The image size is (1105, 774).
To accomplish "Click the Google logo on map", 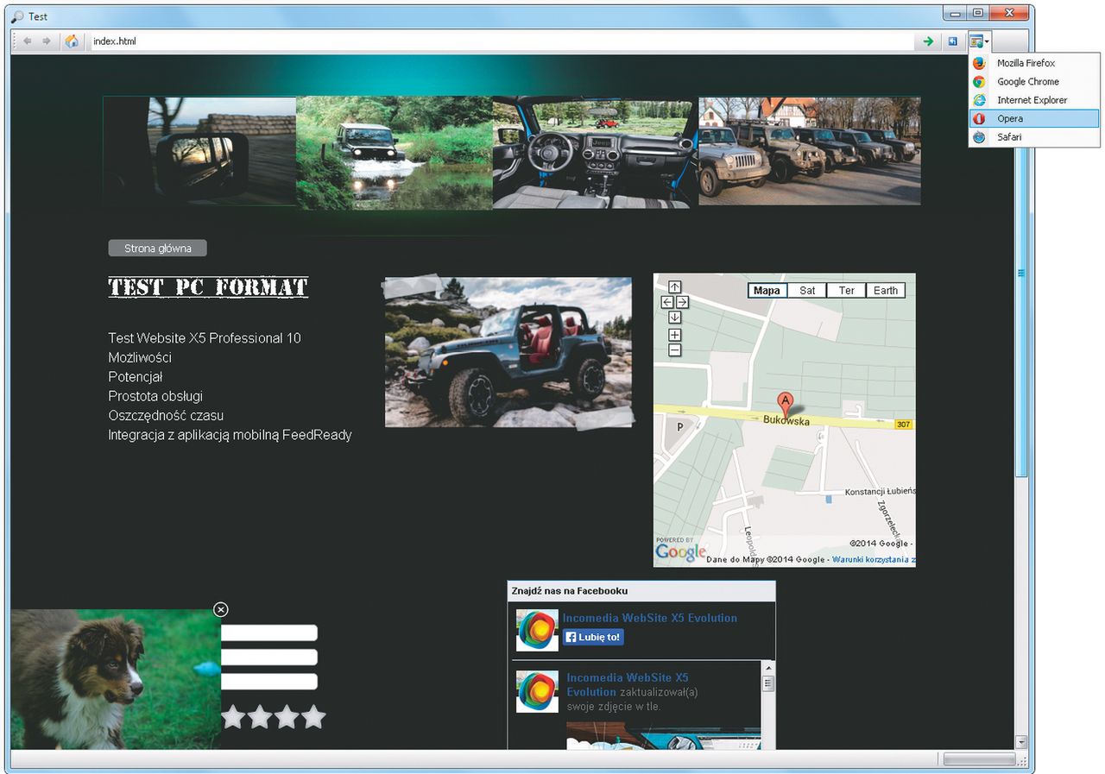I will click(680, 552).
